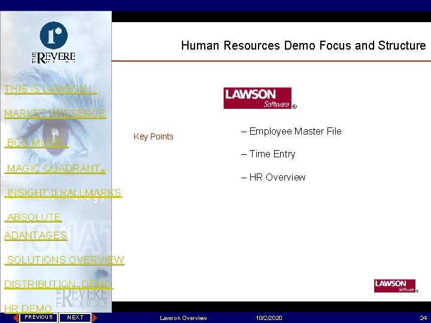Follow the ABSOLUTE ADANTAGES link

tap(36, 226)
